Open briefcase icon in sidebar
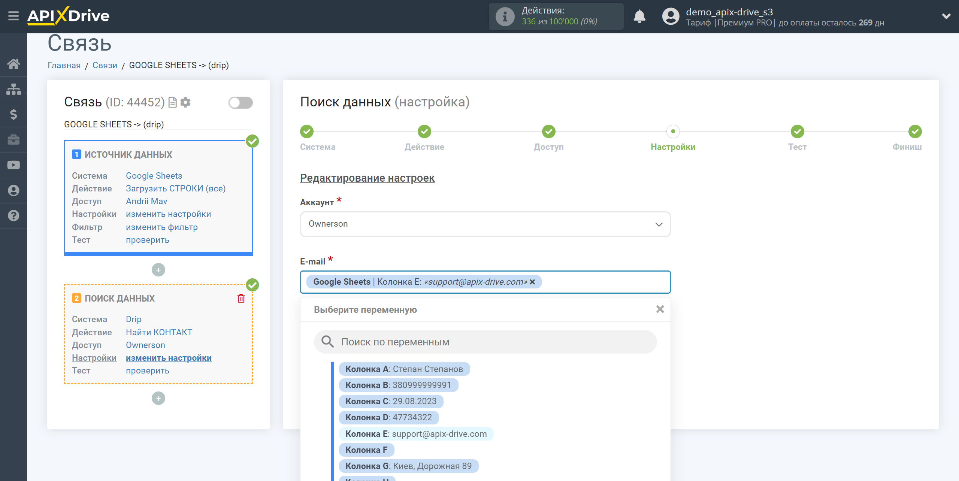Screen dimensions: 959x481 (13, 140)
